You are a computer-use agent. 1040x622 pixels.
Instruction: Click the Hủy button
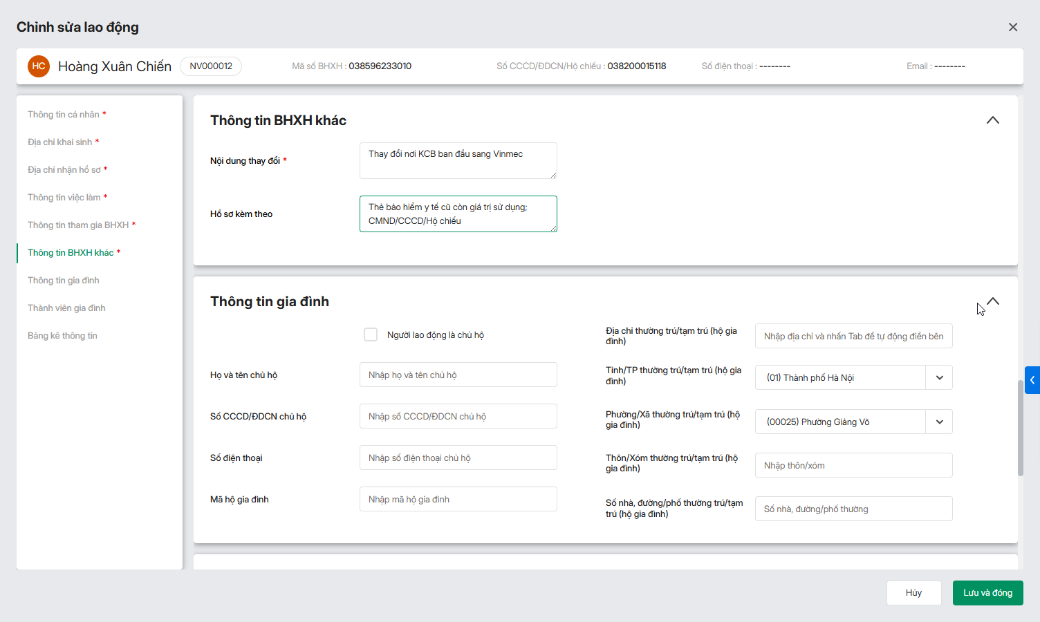[913, 593]
